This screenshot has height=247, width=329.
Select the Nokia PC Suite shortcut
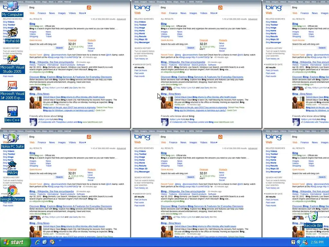13,141
